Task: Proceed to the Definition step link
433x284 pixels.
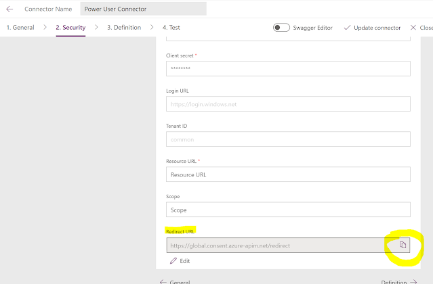Action: [x=398, y=281]
